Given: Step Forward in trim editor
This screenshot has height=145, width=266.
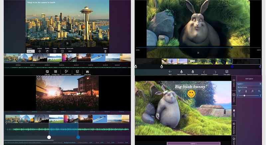Looking at the screenshot, I should click(x=215, y=72).
